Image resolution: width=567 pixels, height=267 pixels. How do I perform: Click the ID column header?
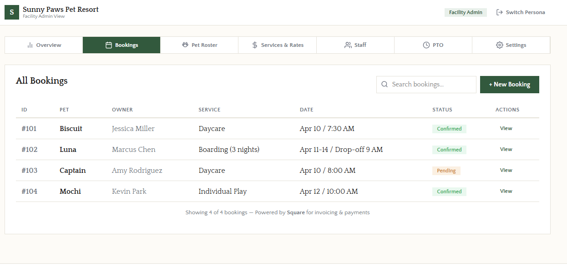tap(24, 110)
